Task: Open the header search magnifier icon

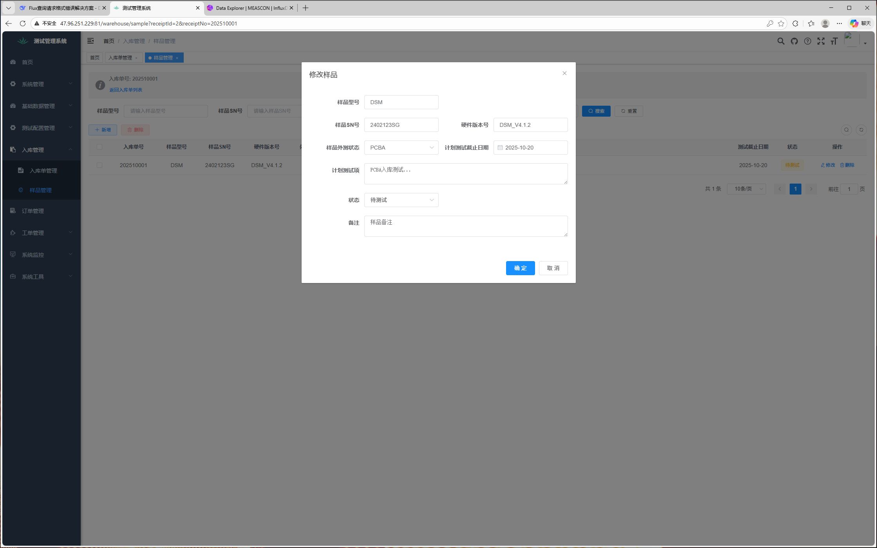Action: [781, 41]
